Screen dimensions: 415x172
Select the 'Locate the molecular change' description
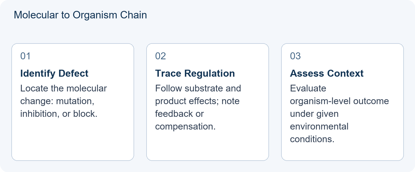[x=64, y=101]
